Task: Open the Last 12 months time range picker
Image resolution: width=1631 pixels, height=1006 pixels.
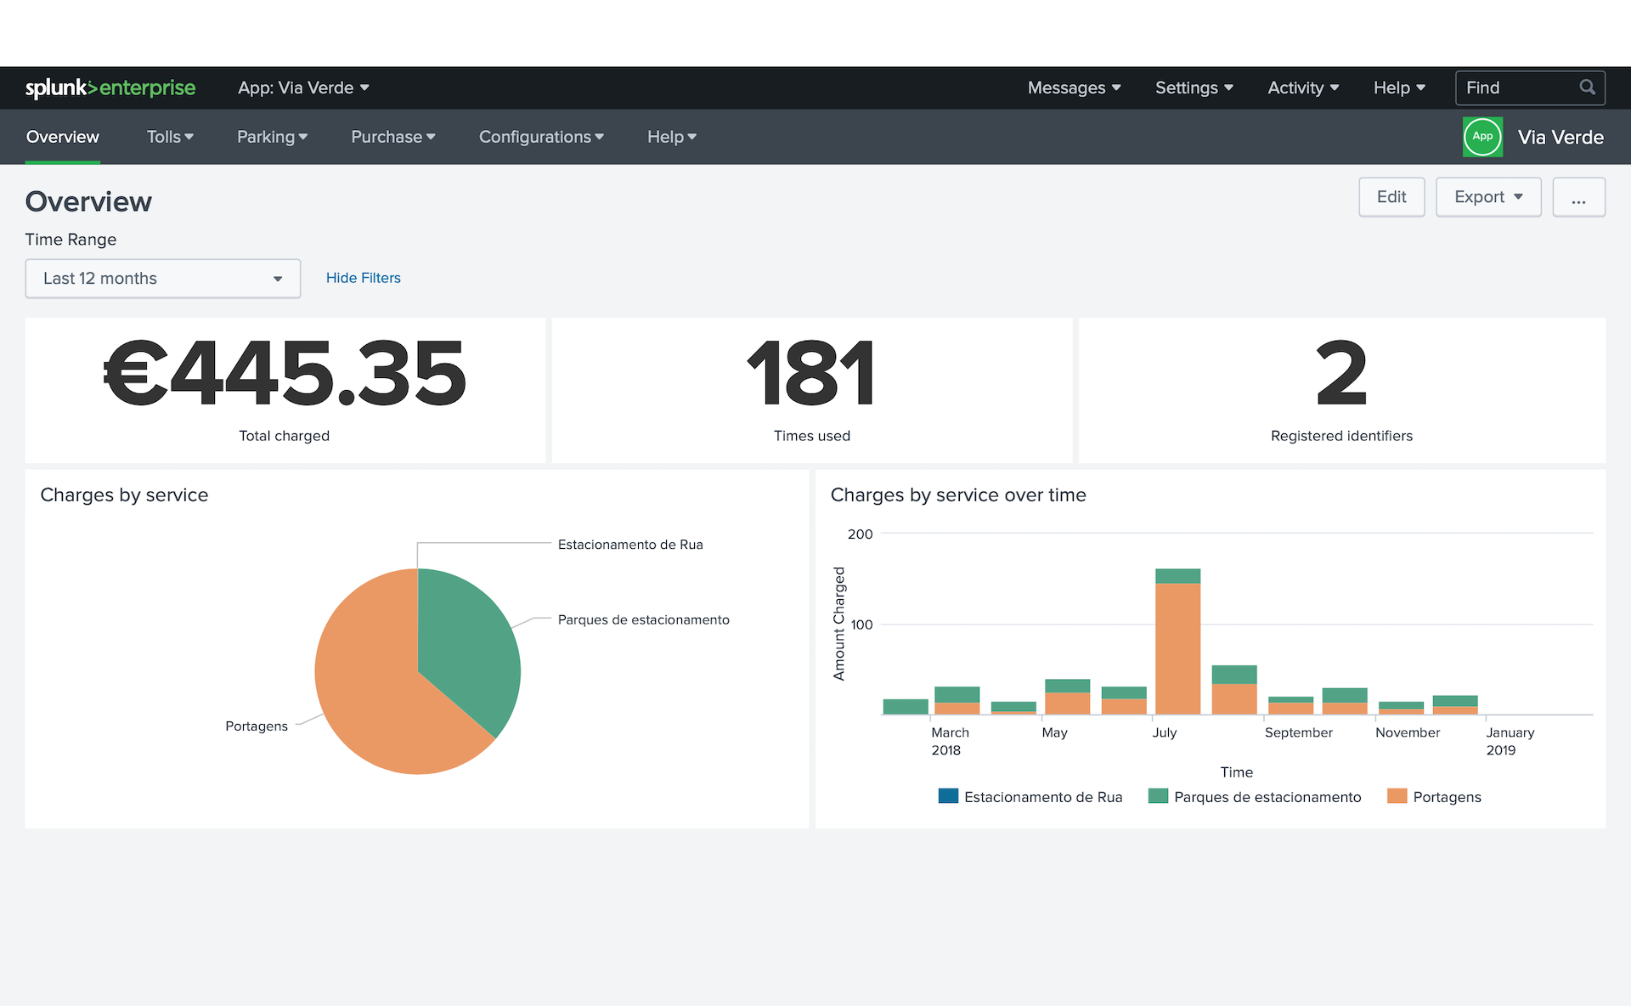Action: pos(163,279)
